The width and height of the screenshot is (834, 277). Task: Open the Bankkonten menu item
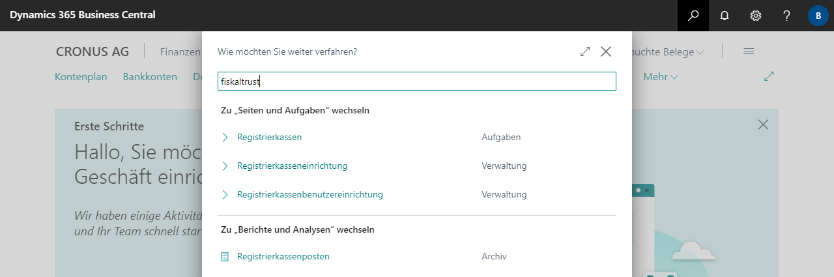150,77
